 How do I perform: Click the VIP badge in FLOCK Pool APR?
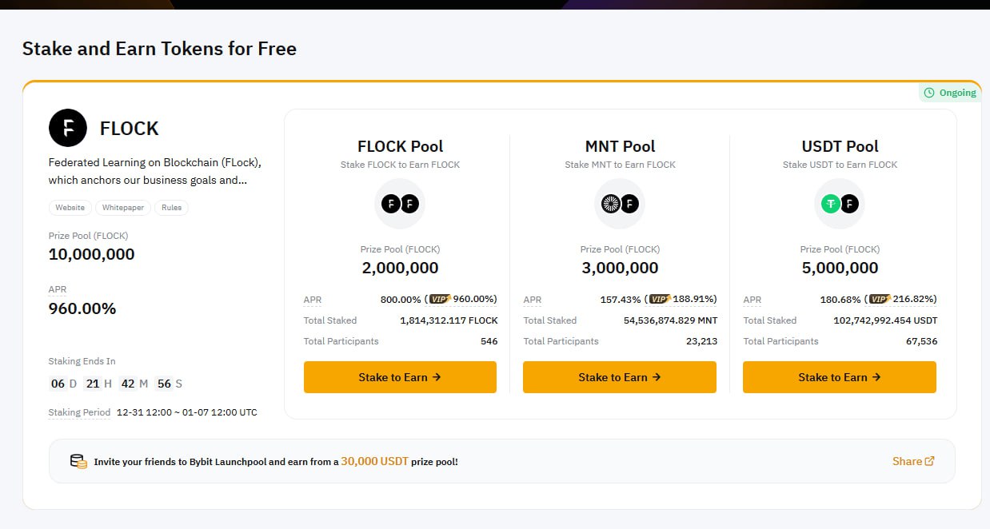440,299
